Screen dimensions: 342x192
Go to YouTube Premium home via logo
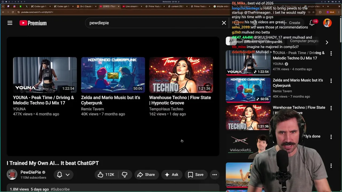pos(33,23)
